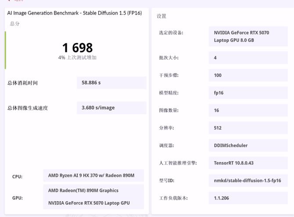294x217 pixels.
Task: Click the 模型精度 fp16 value
Action: tap(248, 93)
